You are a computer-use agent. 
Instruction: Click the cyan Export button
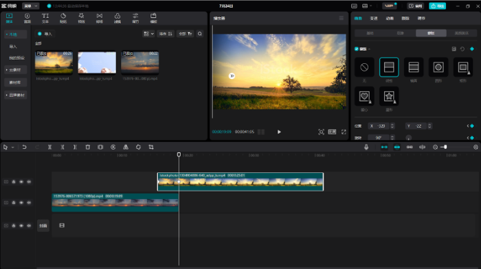437,5
